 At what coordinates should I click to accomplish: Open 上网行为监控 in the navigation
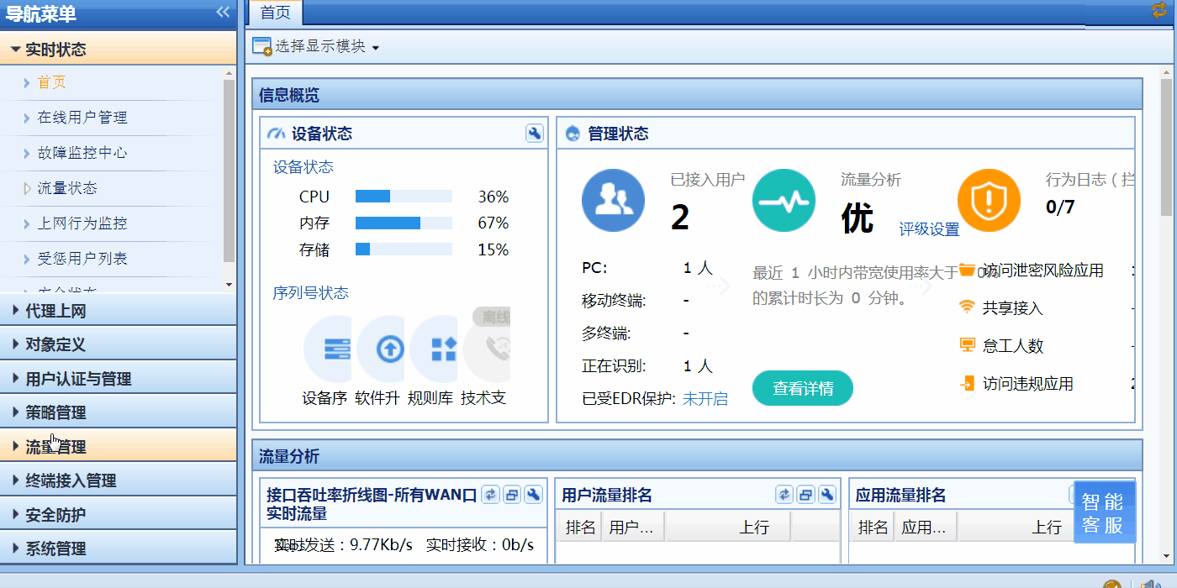pos(82,223)
